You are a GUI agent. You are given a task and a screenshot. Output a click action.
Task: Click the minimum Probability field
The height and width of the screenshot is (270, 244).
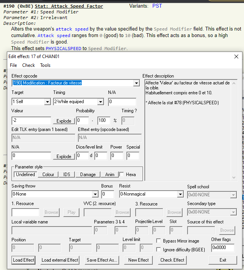click(x=82, y=121)
